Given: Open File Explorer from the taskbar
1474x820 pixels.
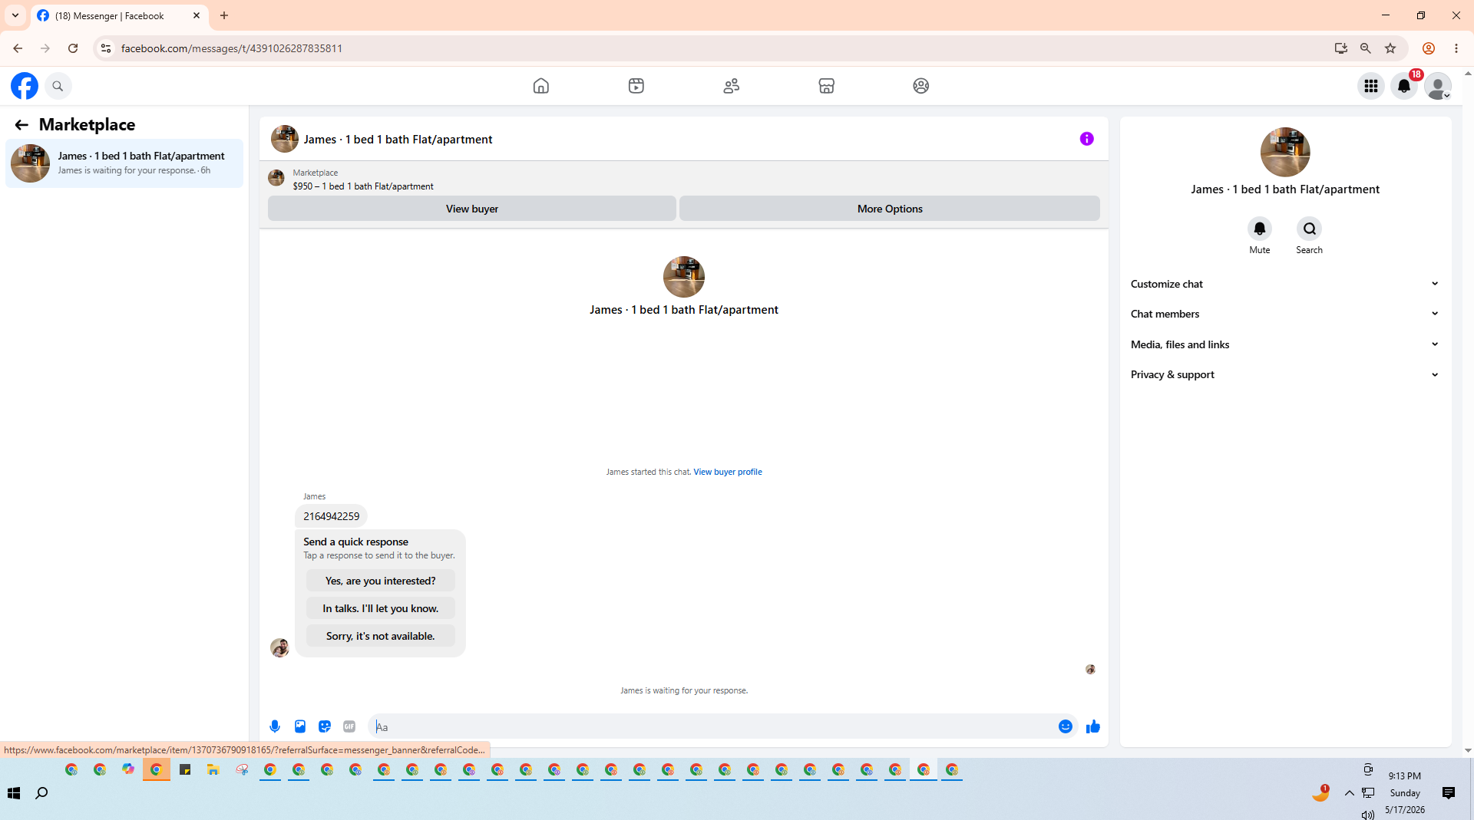Looking at the screenshot, I should point(213,770).
